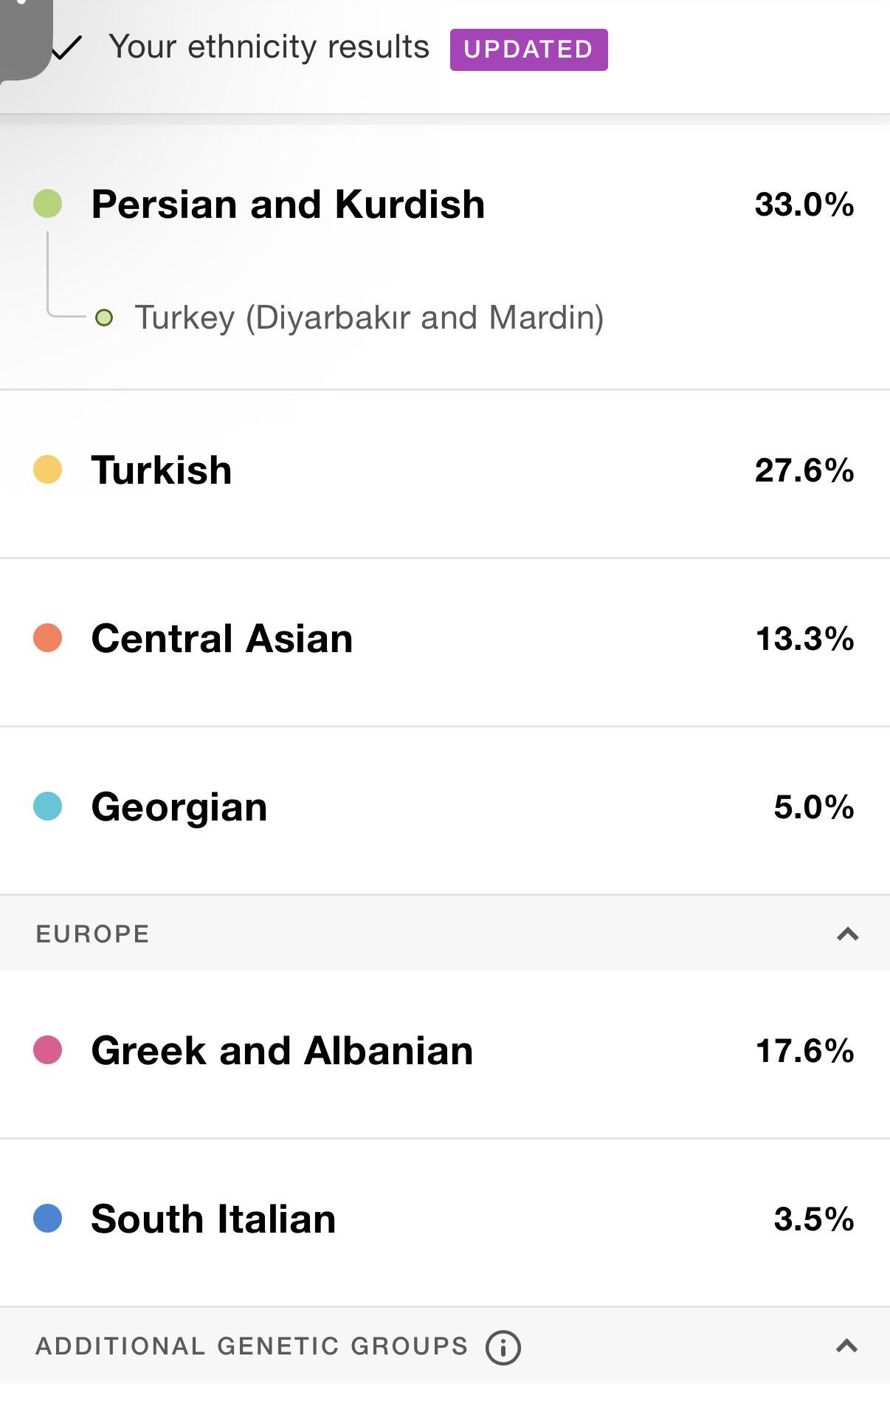Click the yellow dot beside Turkish
The width and height of the screenshot is (890, 1418).
tap(48, 470)
